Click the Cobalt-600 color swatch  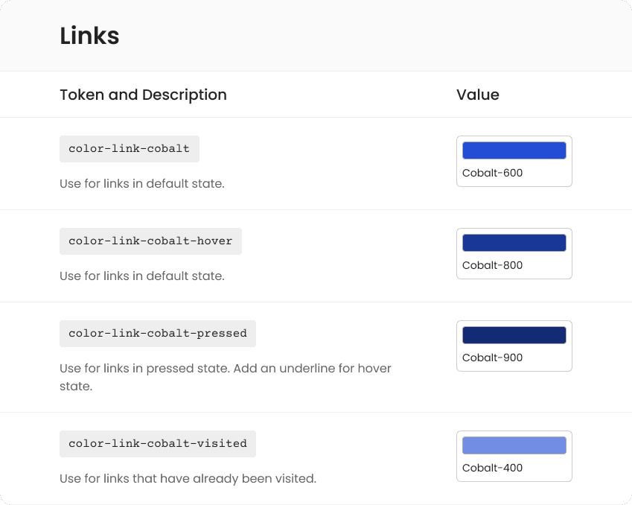click(x=514, y=150)
